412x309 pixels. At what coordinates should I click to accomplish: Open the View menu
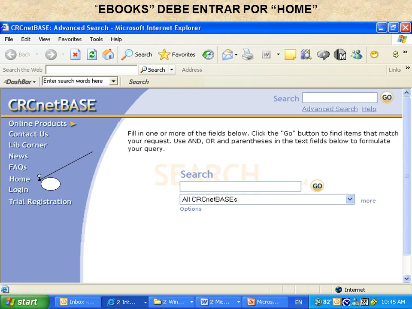pos(44,39)
